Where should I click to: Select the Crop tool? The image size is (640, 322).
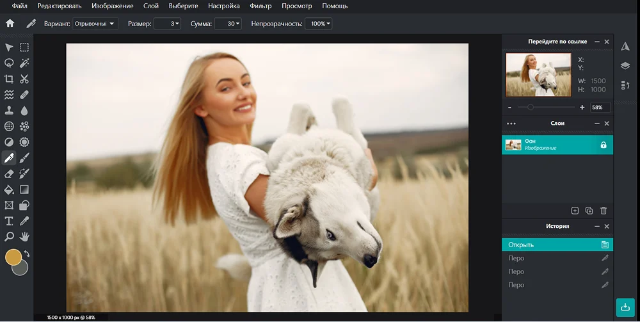(9, 79)
